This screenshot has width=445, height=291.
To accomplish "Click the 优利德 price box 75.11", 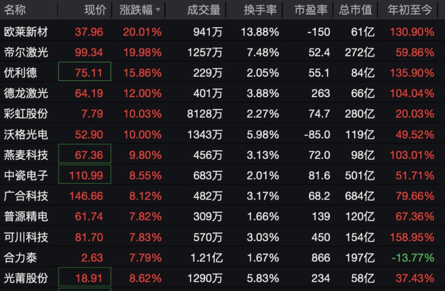I will tap(85, 72).
